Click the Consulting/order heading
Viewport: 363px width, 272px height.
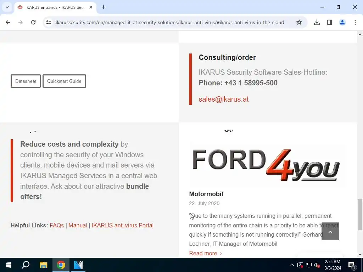[x=227, y=57]
